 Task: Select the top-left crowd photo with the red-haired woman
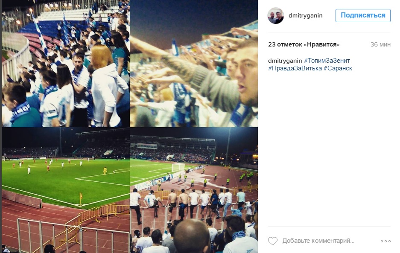tap(66, 64)
